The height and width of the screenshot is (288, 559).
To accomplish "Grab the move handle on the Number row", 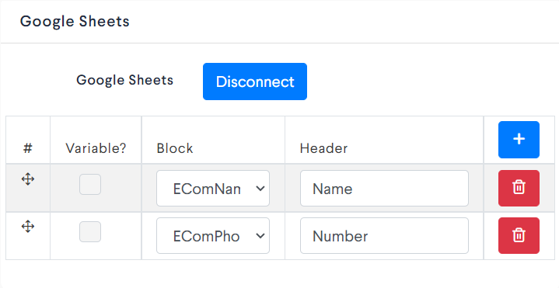I will coord(28,227).
